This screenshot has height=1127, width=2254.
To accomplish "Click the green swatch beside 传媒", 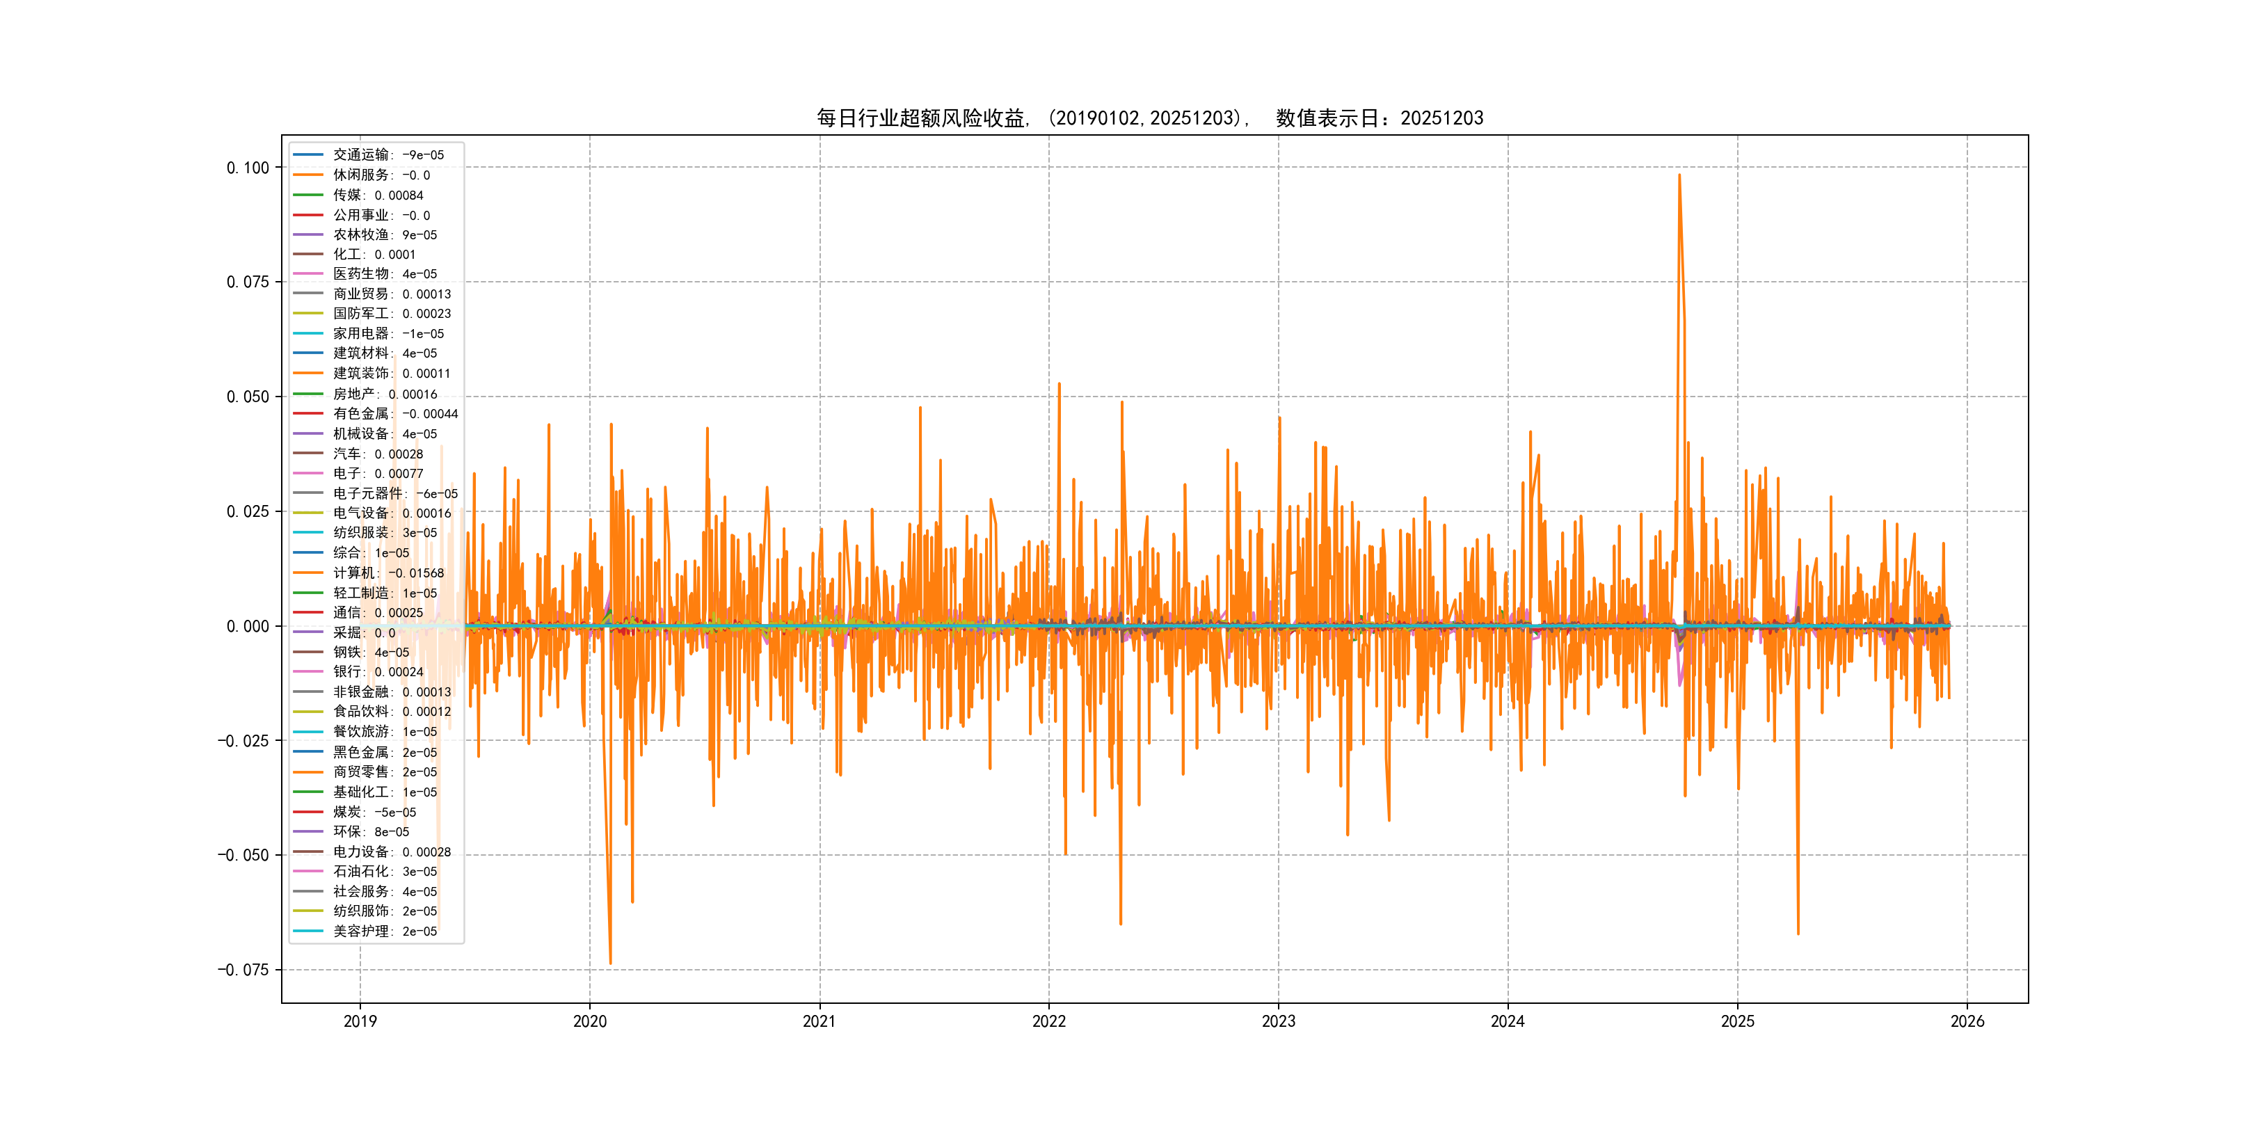I will pyautogui.click(x=308, y=195).
